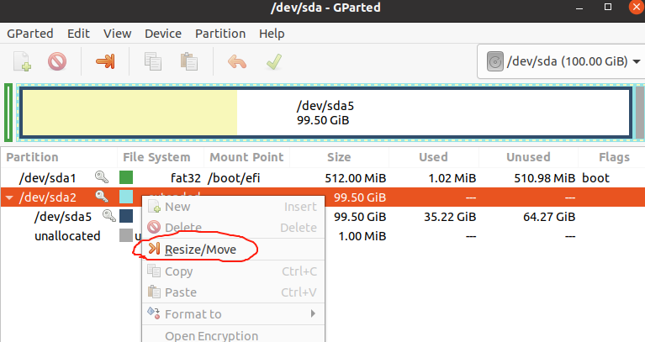645x342 pixels.
Task: Open the Device menu
Action: [x=163, y=34]
